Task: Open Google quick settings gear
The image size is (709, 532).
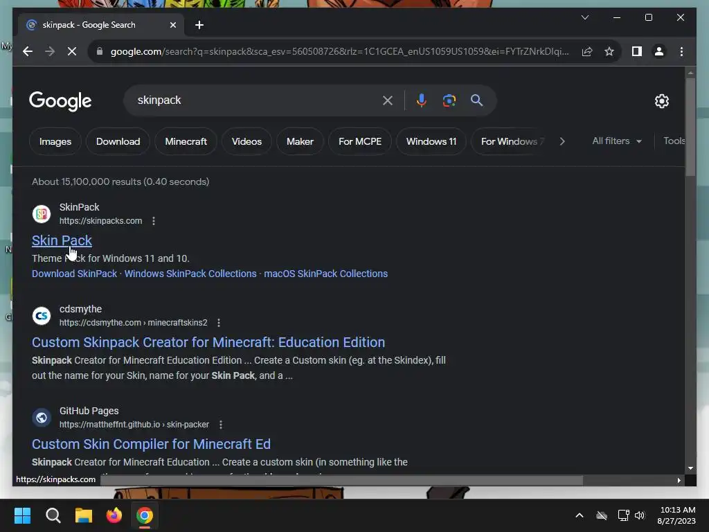Action: pos(661,101)
